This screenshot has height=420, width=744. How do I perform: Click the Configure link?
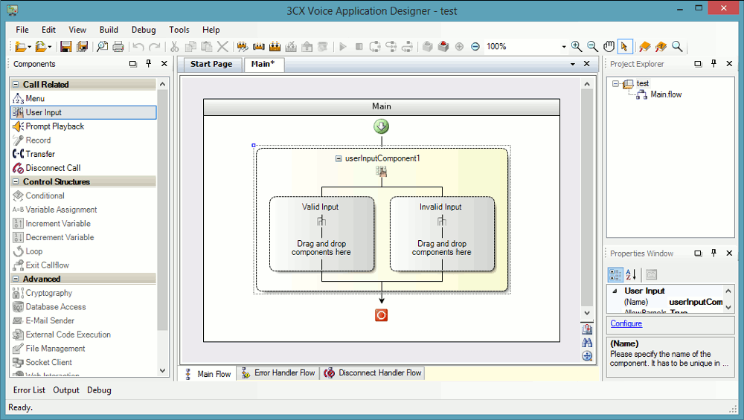626,324
